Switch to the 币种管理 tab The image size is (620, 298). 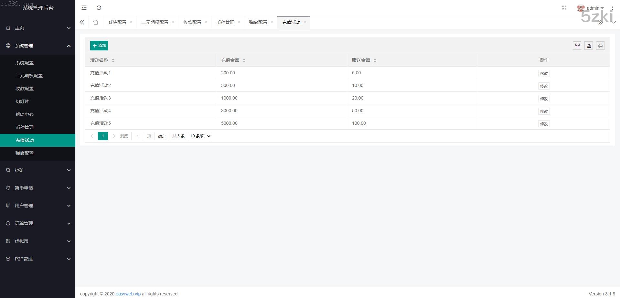tap(225, 22)
